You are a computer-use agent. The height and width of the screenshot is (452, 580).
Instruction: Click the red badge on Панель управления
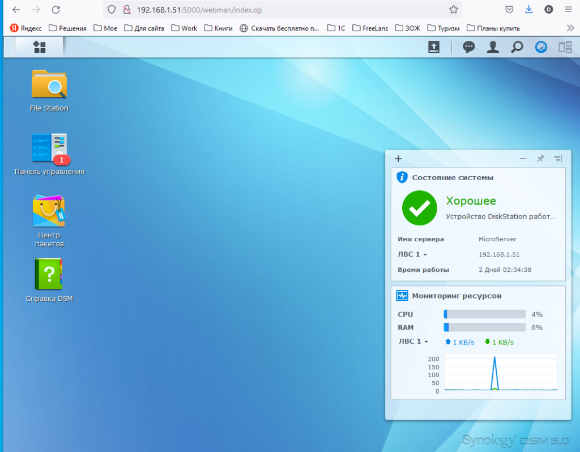coord(62,160)
